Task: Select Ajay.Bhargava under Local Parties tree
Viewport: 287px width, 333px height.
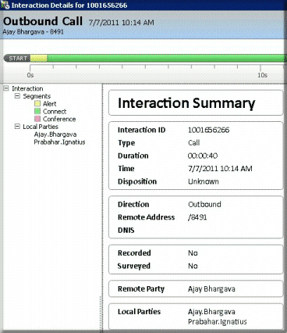Action: 55,134
